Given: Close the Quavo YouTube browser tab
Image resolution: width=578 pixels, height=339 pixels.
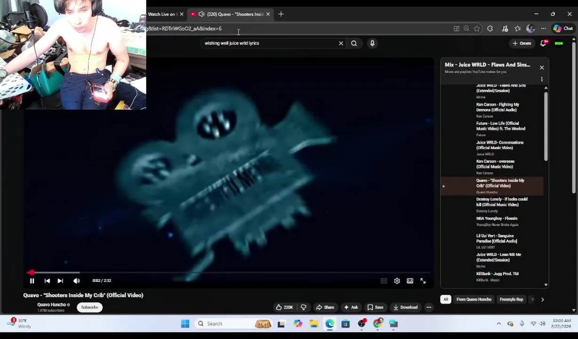Looking at the screenshot, I should 268,14.
